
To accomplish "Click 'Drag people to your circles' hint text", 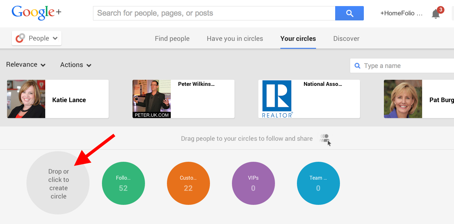I will [247, 138].
